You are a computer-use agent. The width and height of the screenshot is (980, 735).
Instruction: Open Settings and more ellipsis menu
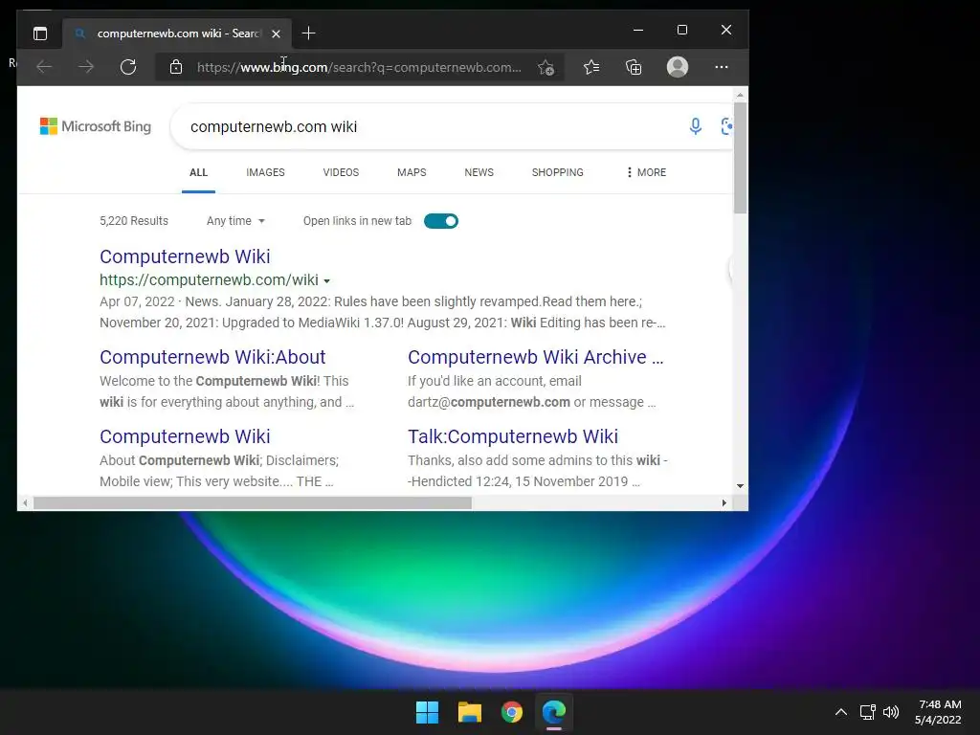click(x=722, y=67)
